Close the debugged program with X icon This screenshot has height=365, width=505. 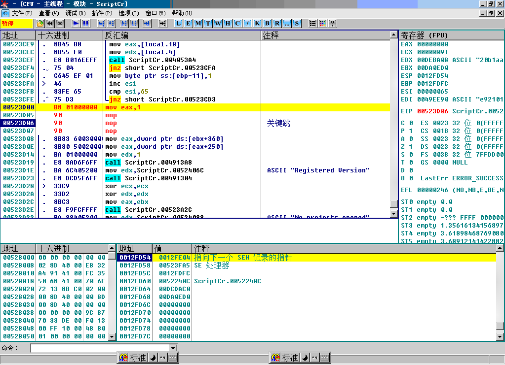point(60,23)
